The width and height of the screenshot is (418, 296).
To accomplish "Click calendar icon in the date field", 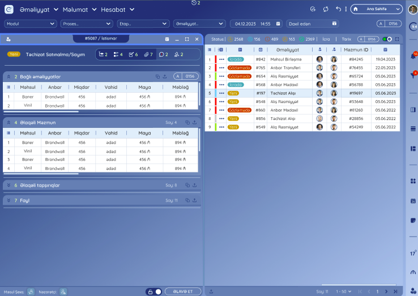I will [x=278, y=24].
